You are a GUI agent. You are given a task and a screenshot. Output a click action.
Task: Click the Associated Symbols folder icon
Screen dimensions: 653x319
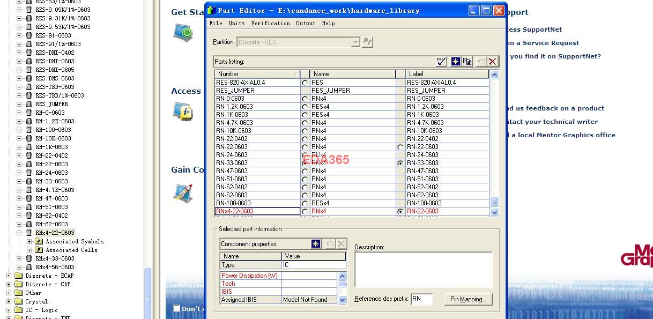(x=39, y=241)
